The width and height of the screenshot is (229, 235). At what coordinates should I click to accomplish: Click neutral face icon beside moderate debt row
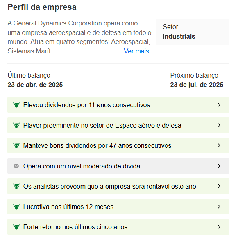16,166
